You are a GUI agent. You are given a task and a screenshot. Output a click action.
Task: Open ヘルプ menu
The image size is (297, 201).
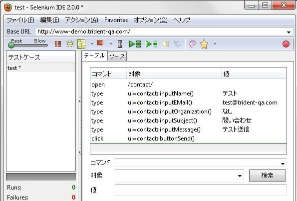[x=182, y=20]
